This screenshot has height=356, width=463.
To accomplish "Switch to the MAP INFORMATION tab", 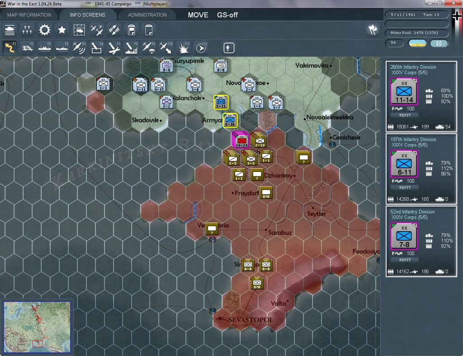I will pos(29,15).
